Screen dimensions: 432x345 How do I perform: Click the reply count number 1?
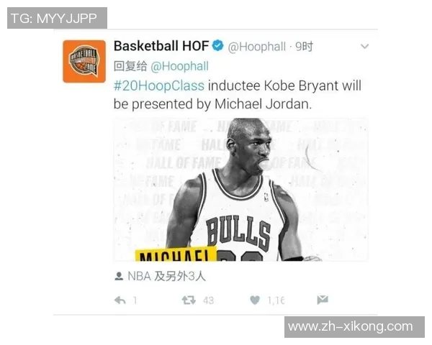135,300
